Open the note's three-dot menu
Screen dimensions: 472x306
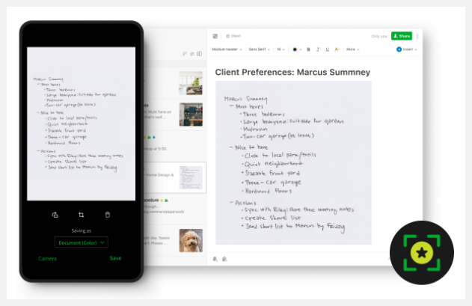click(417, 36)
